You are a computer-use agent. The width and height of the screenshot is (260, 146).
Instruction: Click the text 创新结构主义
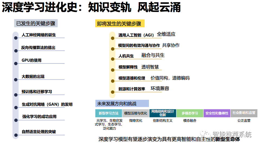tap(163, 121)
